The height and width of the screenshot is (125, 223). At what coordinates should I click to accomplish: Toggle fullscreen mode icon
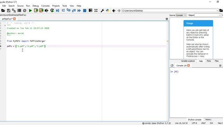pos(96,10)
